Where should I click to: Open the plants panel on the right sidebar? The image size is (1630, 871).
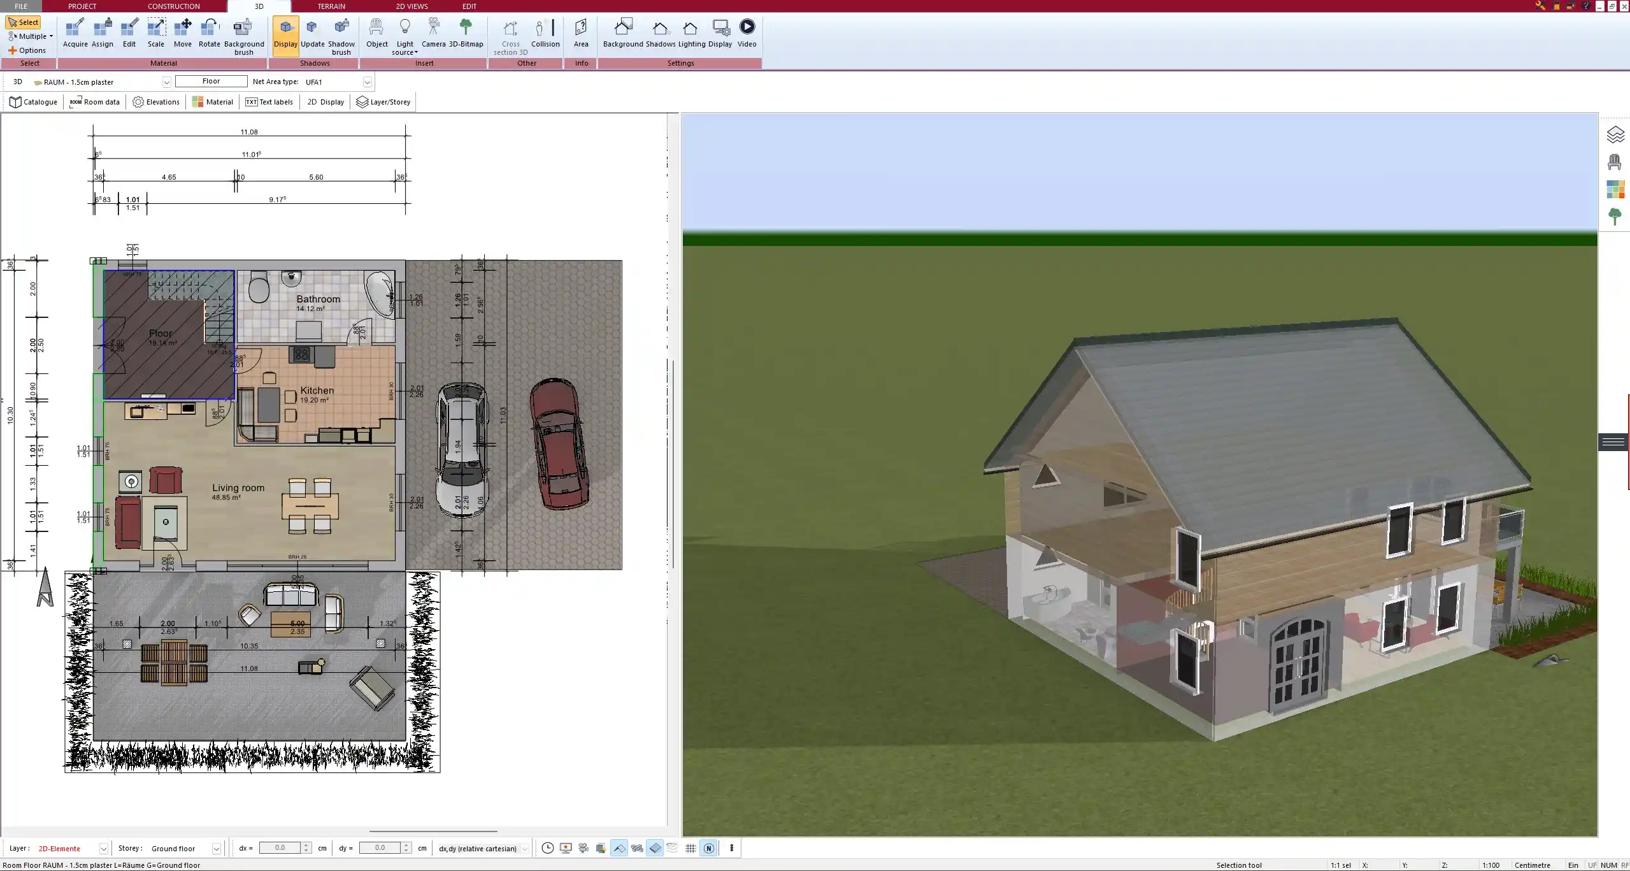click(1615, 217)
